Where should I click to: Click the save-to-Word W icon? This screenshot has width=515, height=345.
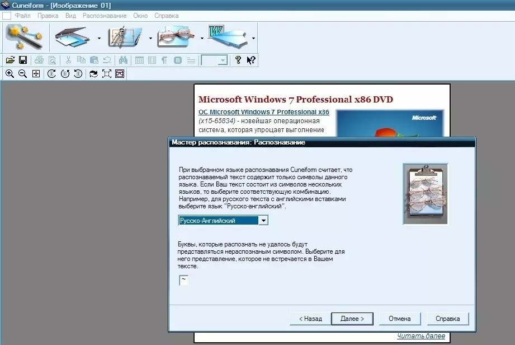(227, 37)
